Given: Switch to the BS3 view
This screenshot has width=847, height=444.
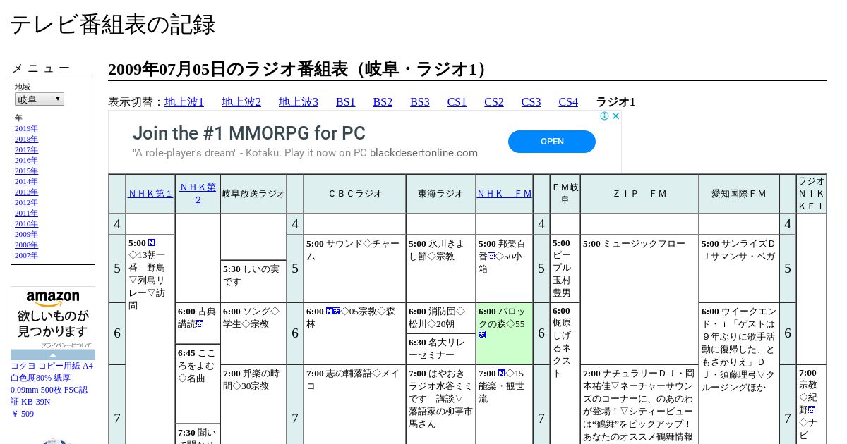Looking at the screenshot, I should coord(420,102).
